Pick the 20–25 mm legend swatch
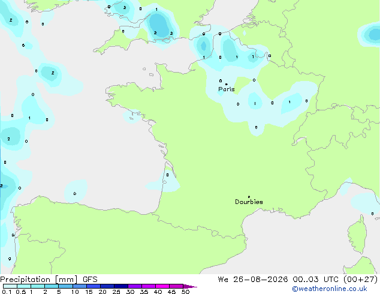The height and width of the screenshot is (294, 380). (107, 286)
